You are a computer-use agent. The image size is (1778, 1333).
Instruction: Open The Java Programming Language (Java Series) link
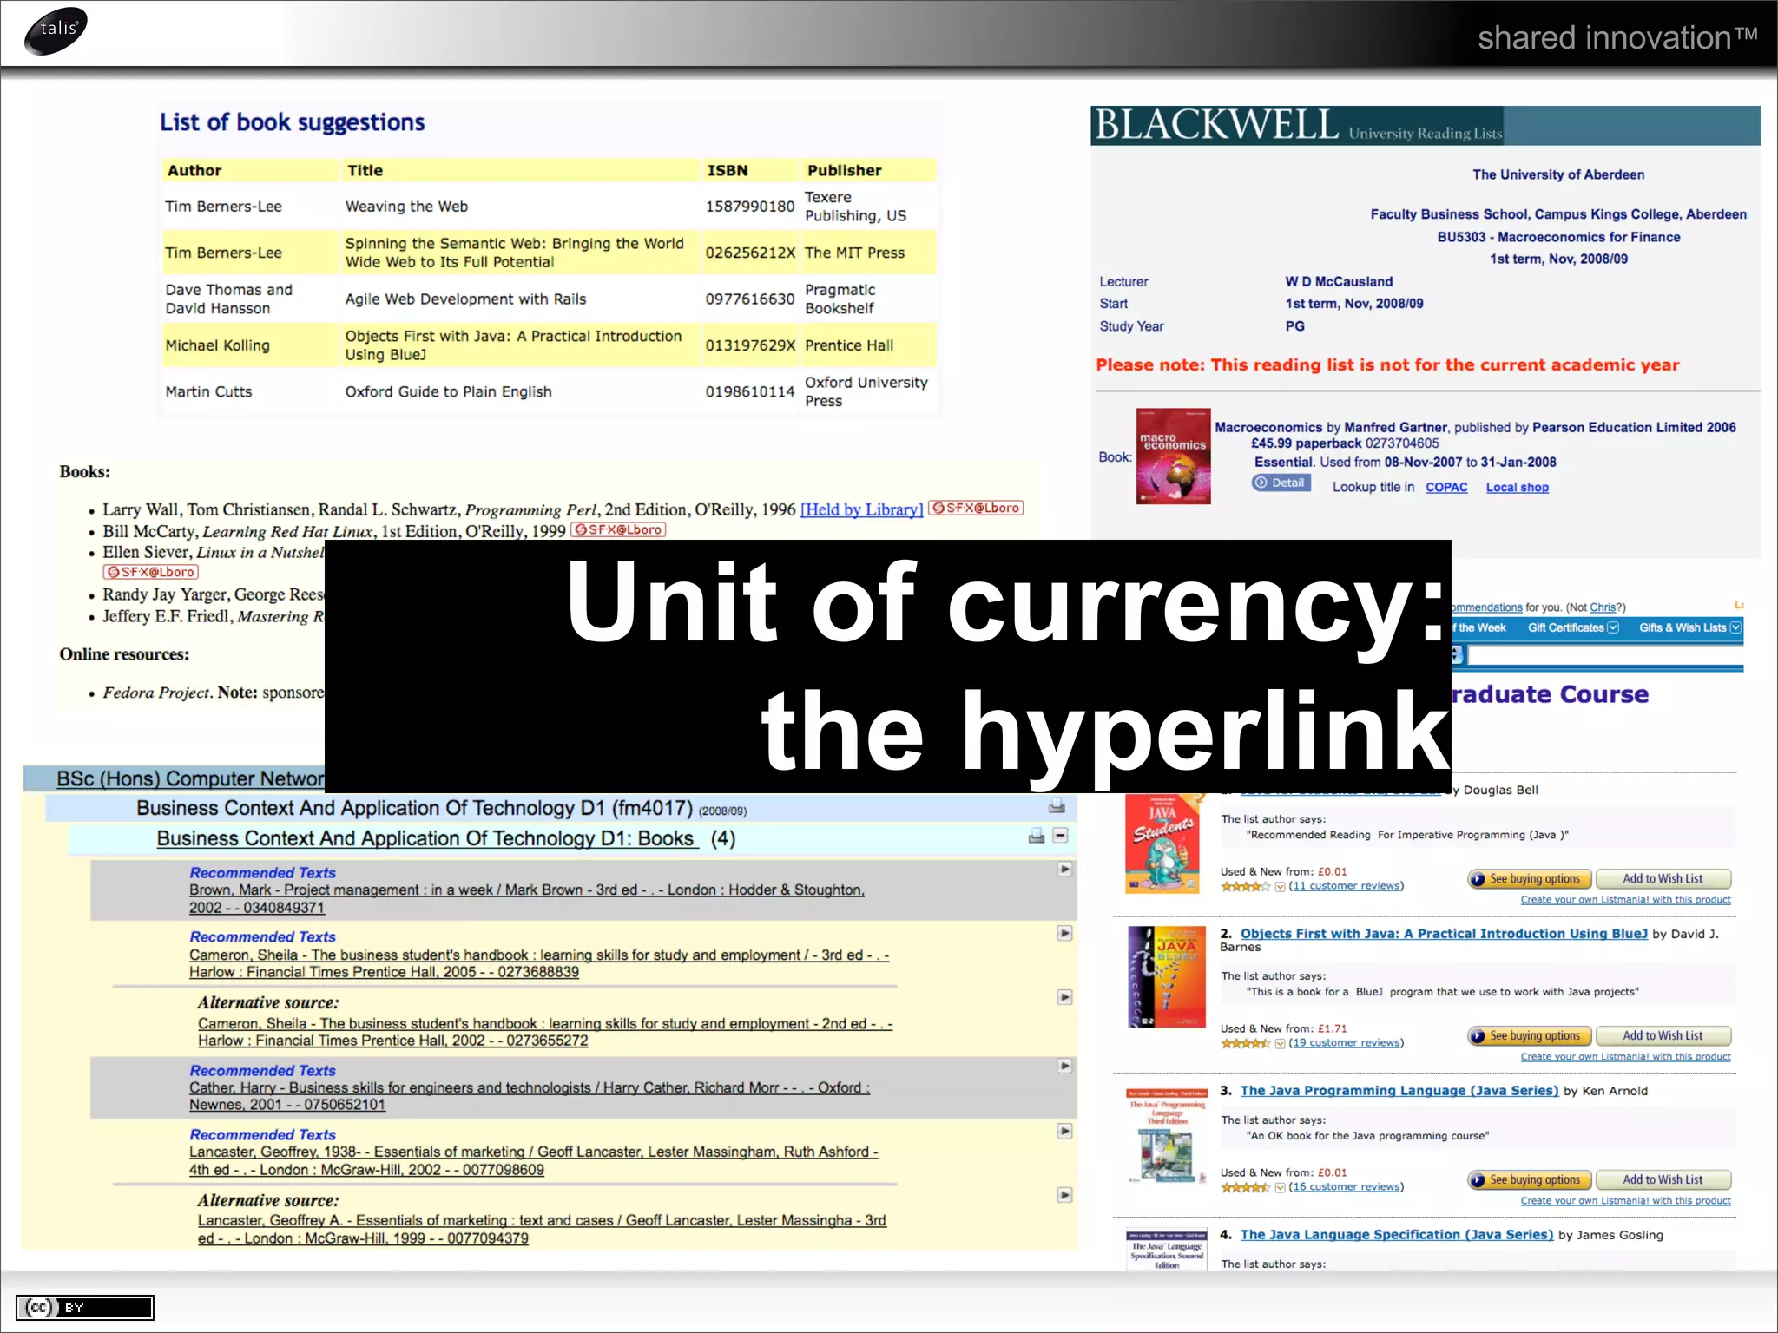[x=1399, y=1091]
